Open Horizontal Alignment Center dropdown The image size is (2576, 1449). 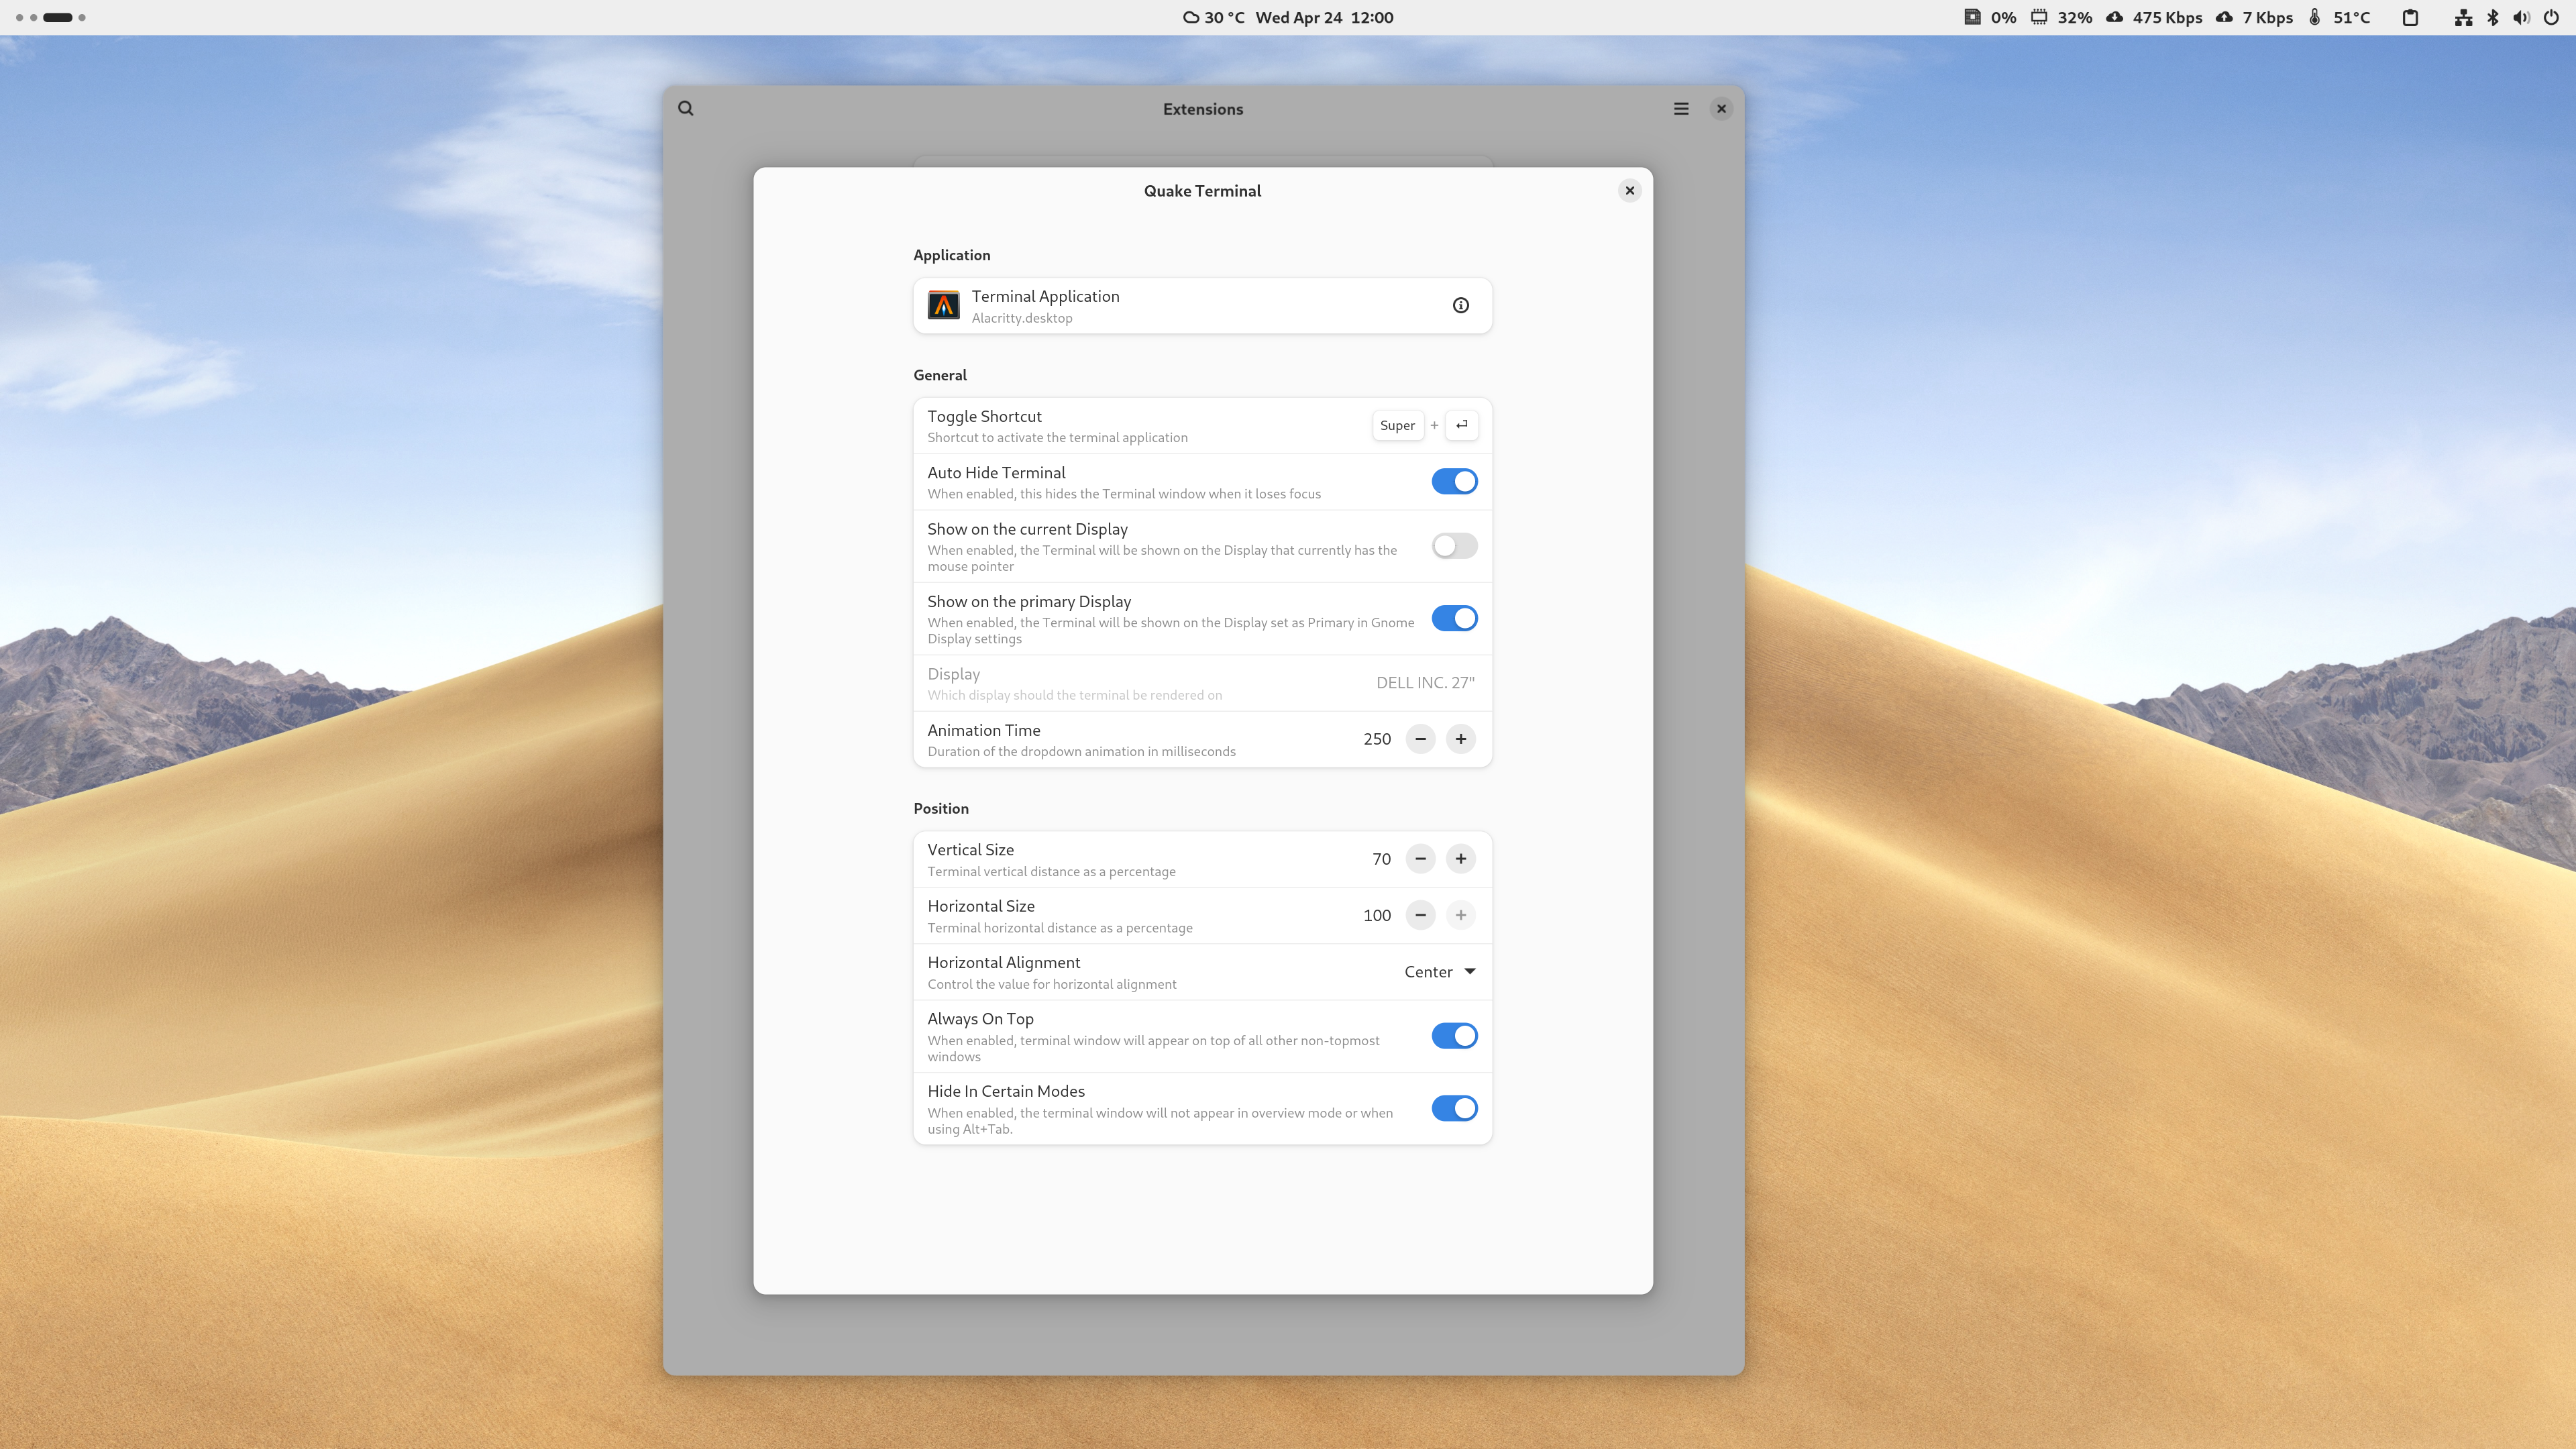pyautogui.click(x=1439, y=972)
